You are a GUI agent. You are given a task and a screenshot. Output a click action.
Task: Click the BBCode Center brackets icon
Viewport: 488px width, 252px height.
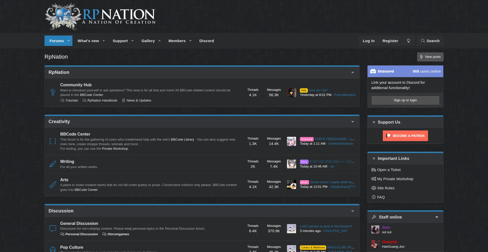pos(53,141)
